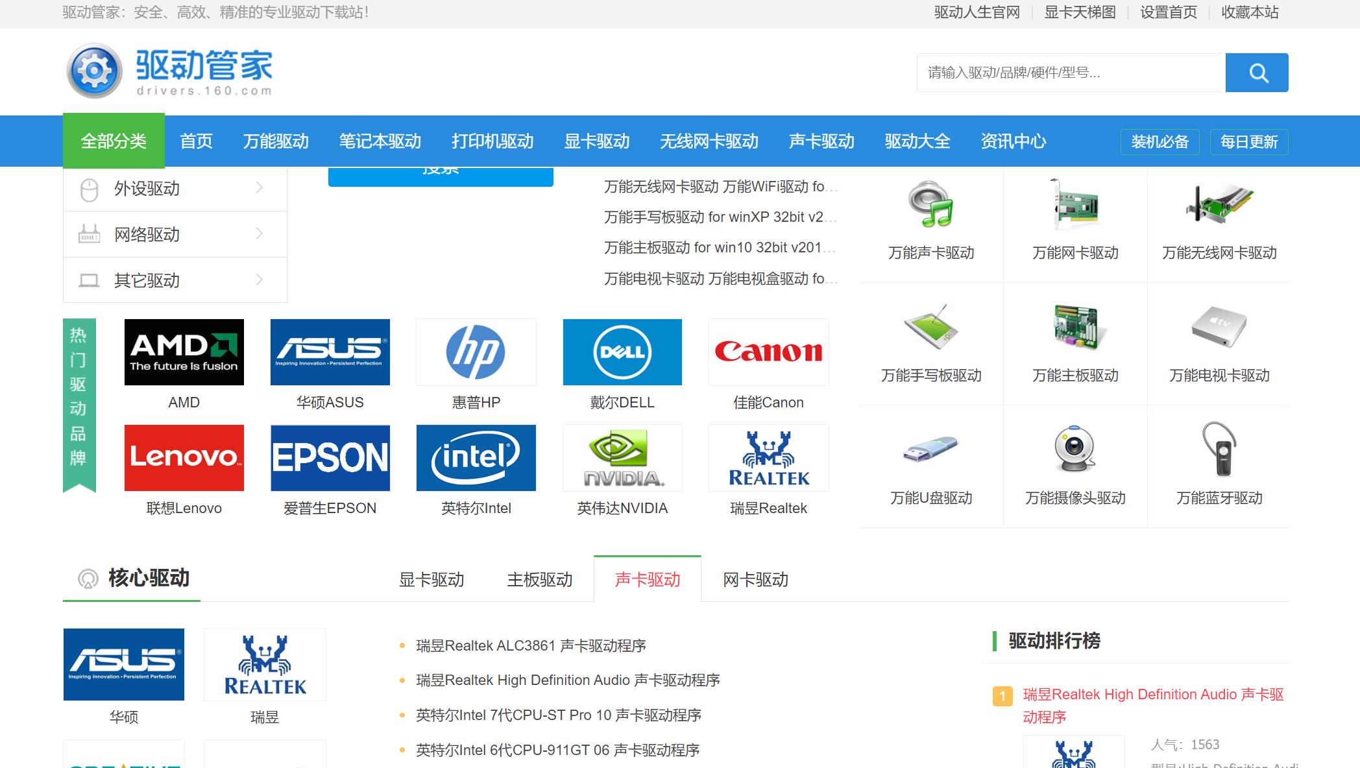Image resolution: width=1360 pixels, height=768 pixels.
Task: Click the magnifier search button
Action: click(x=1256, y=73)
